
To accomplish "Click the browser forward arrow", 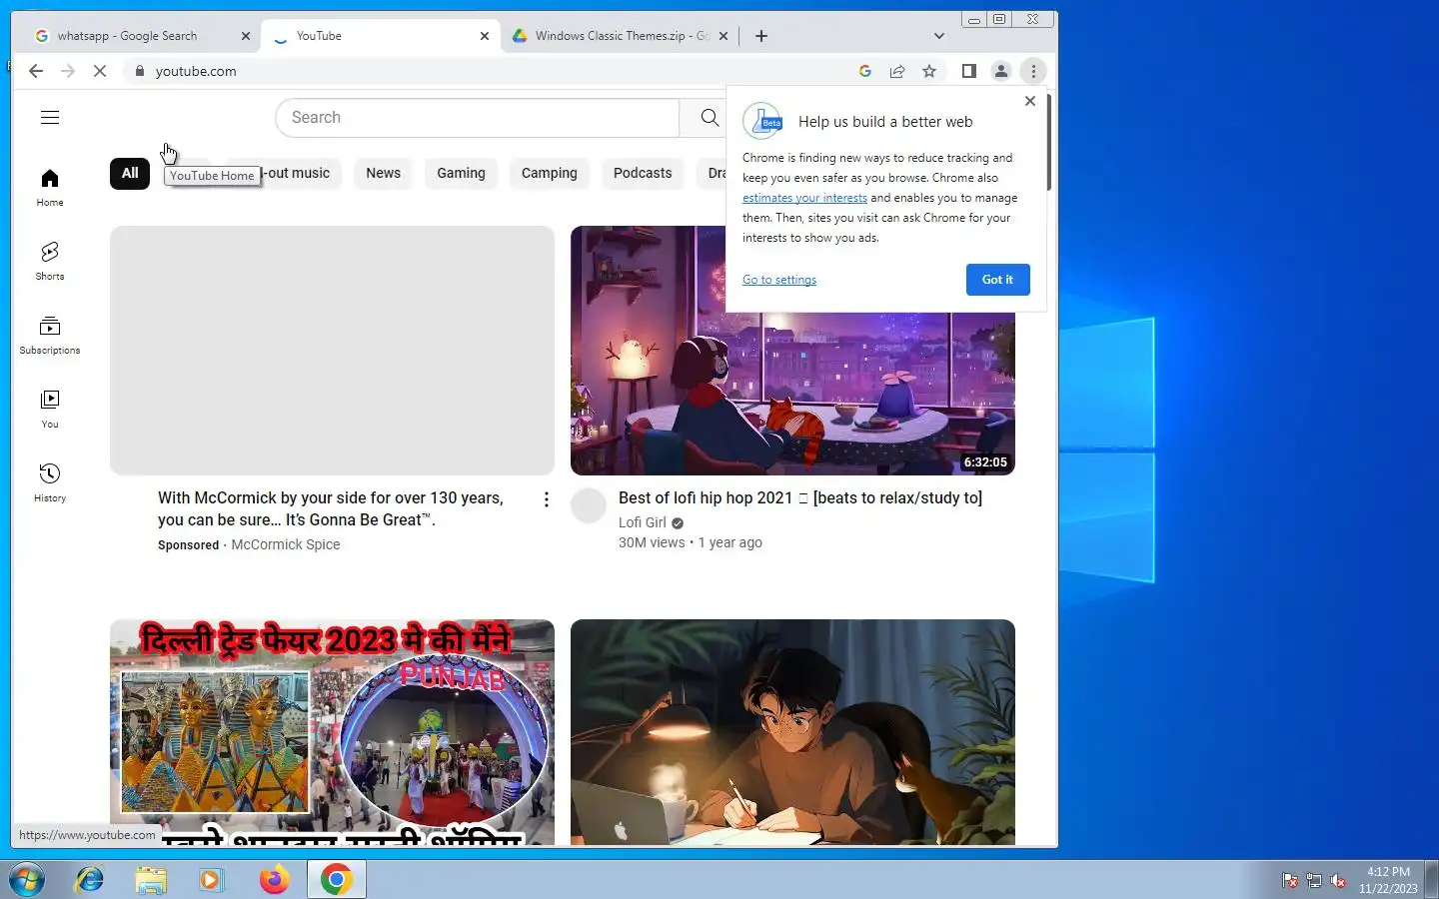I will (68, 71).
